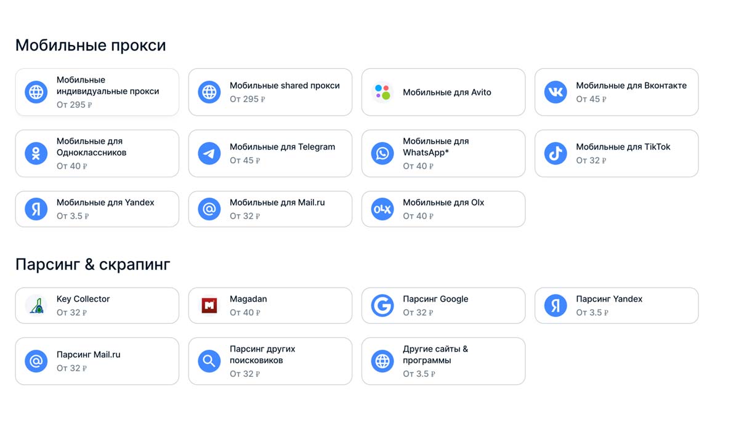Click the WhatsApp logo icon
Screen dimensions: 739x431
382,153
